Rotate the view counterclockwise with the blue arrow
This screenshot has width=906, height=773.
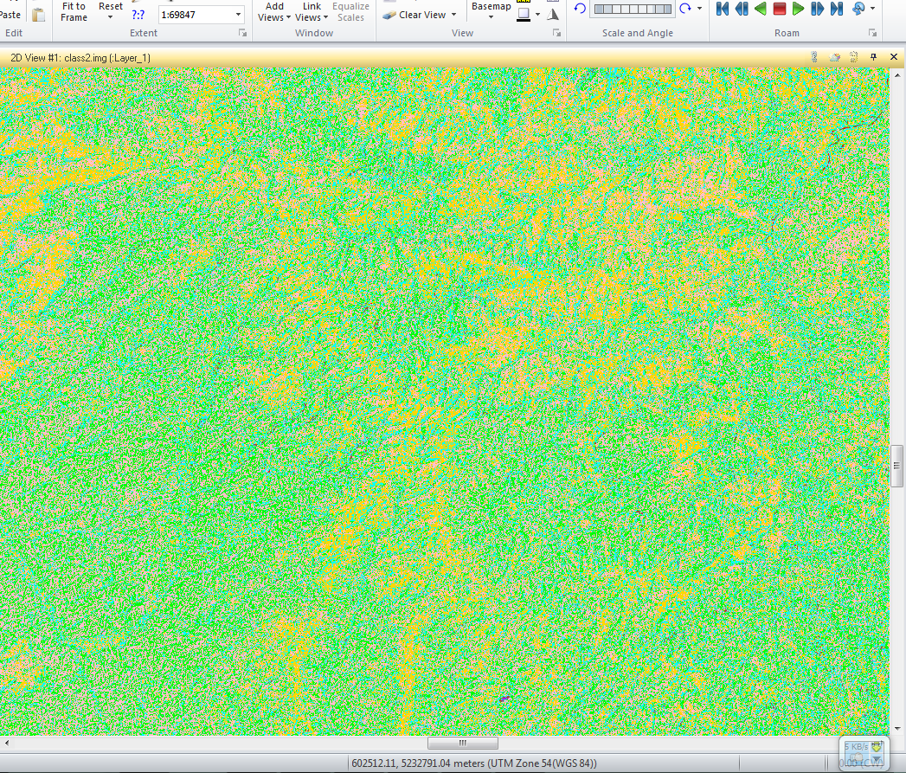coord(579,8)
